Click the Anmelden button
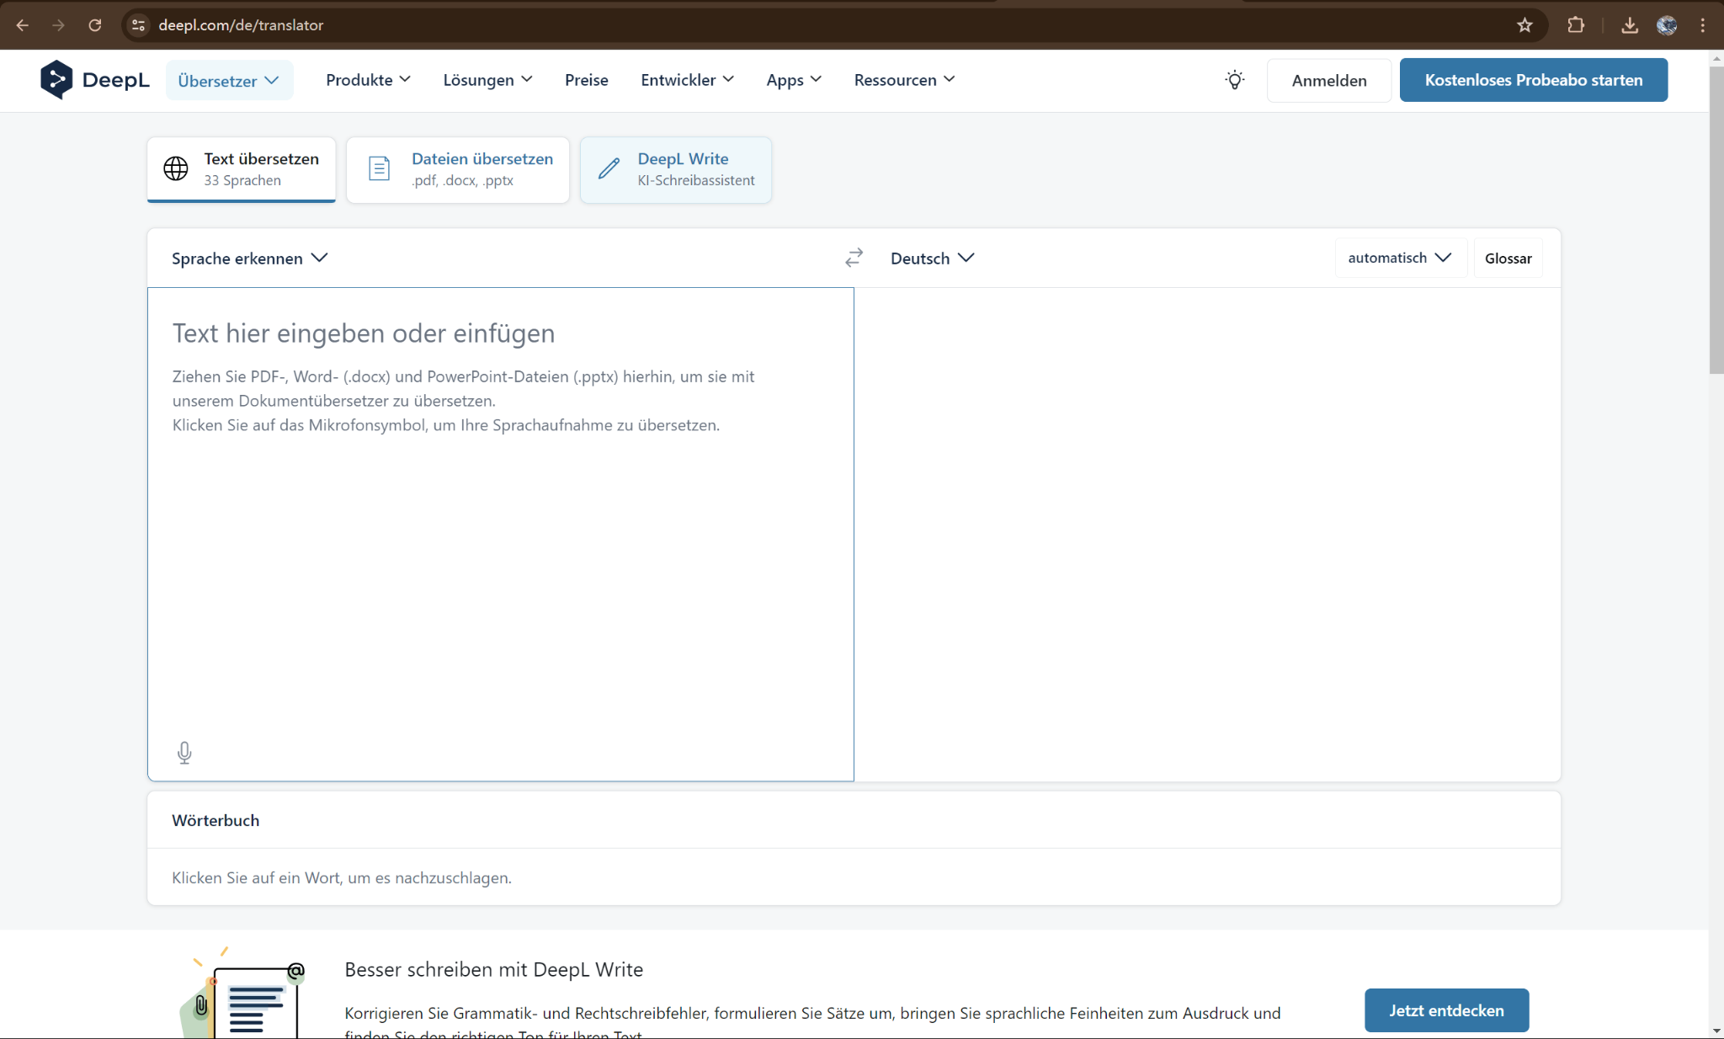 1328,81
